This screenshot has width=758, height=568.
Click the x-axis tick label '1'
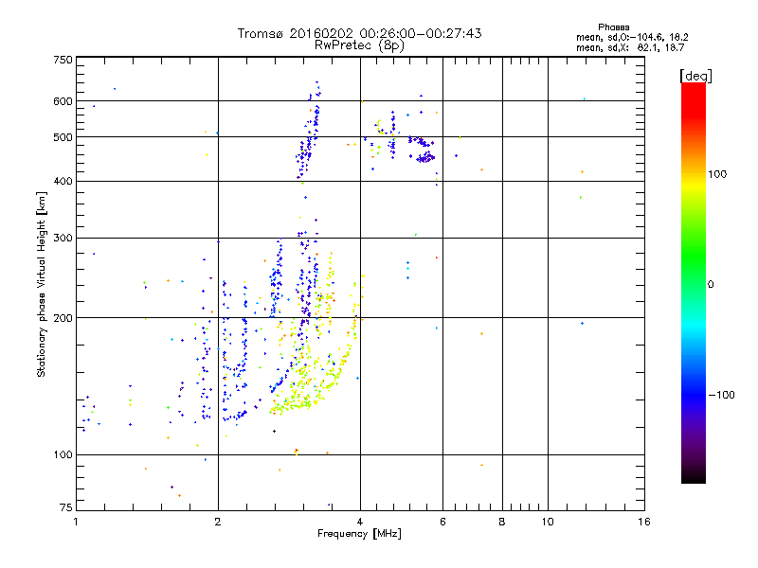(x=76, y=522)
